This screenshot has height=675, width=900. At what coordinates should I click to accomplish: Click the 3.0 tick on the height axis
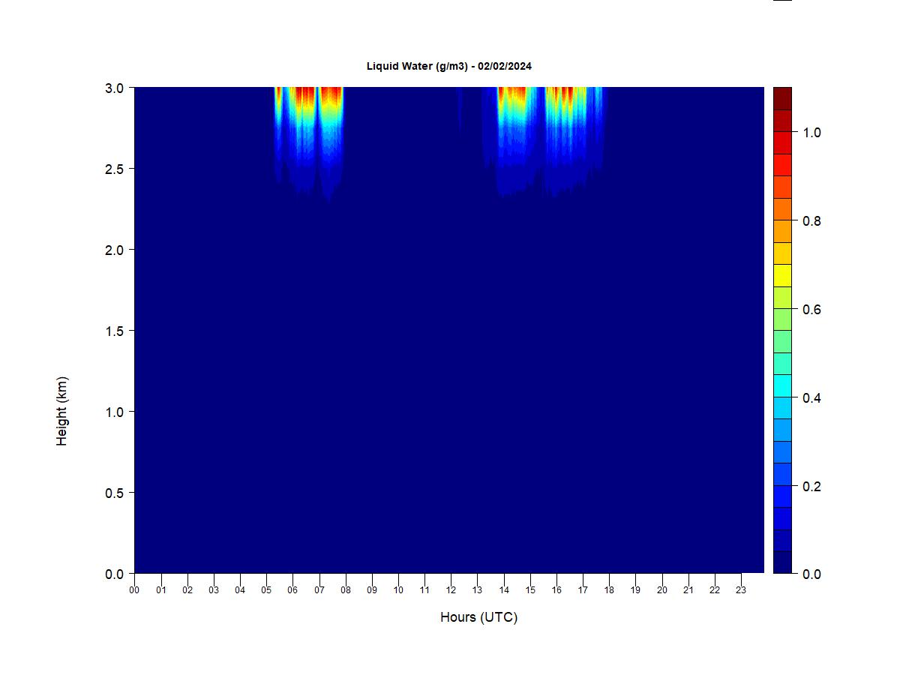115,88
